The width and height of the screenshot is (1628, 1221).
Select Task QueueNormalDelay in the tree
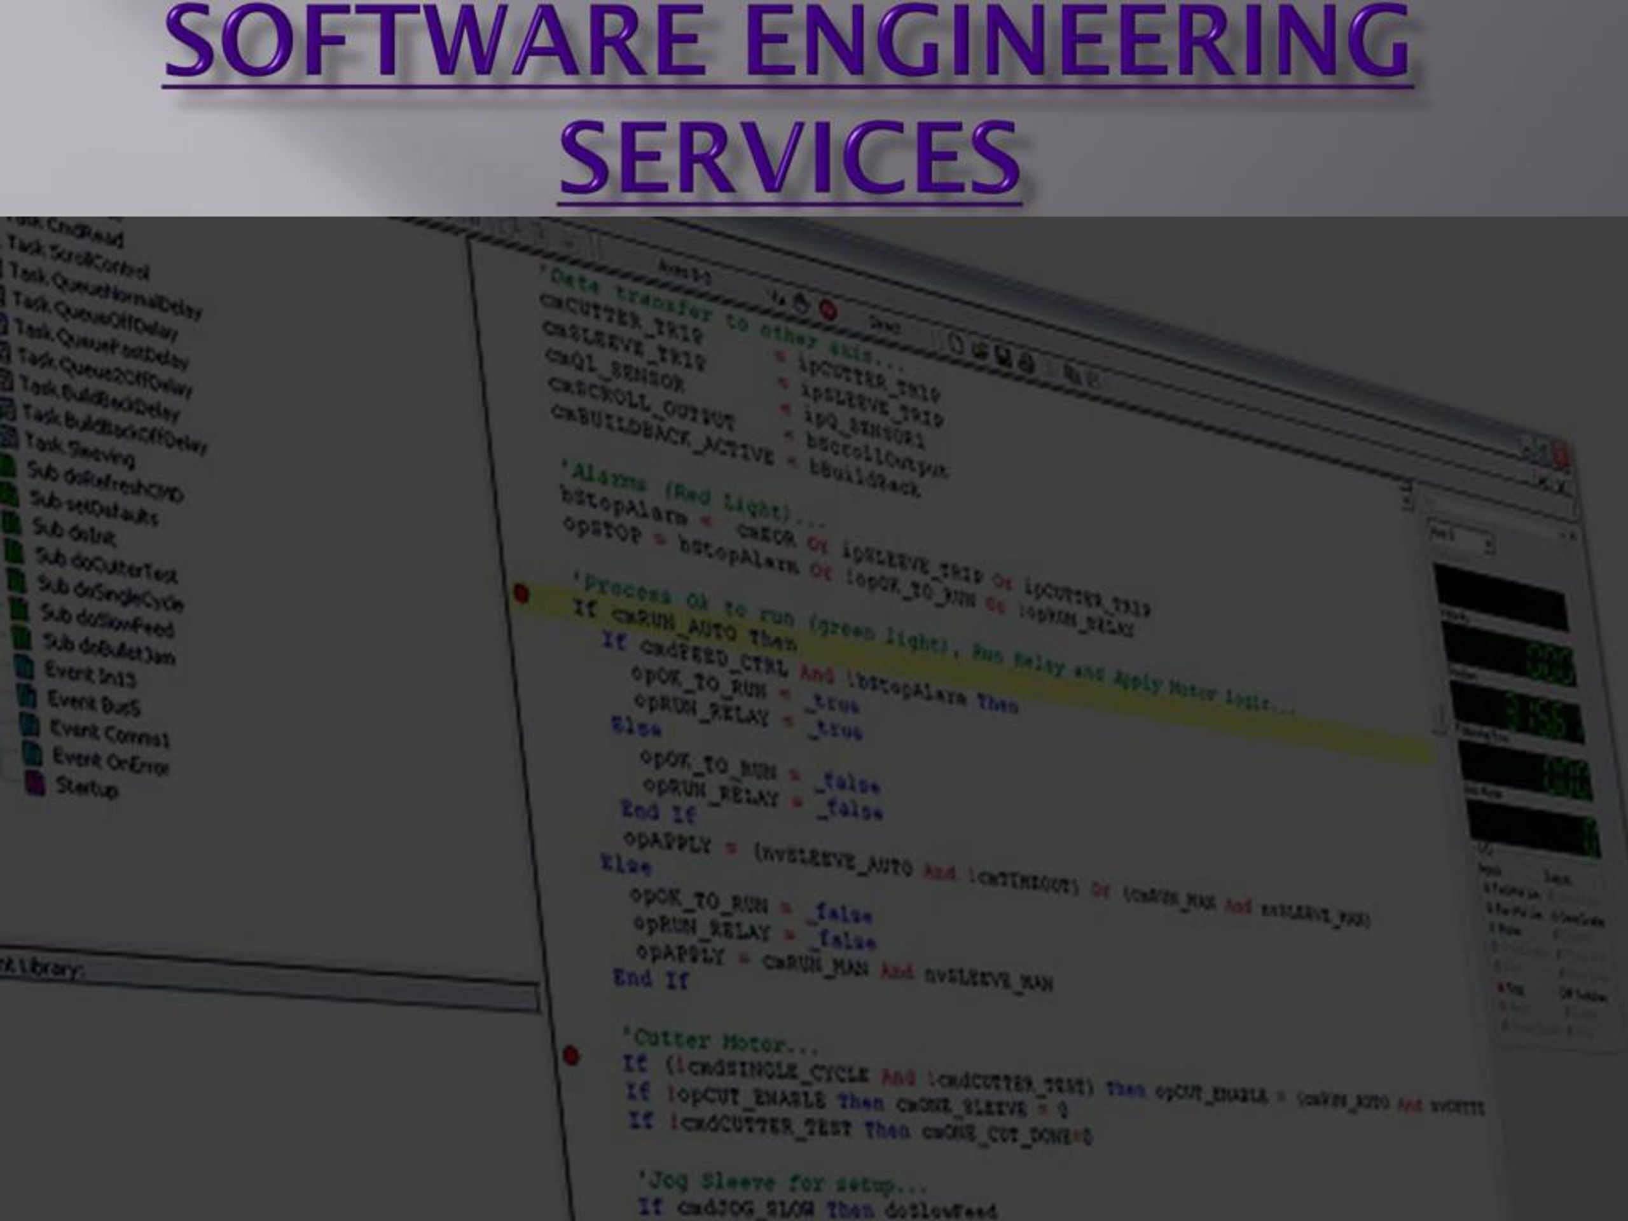point(105,291)
